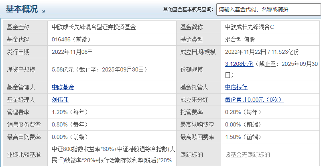Open the 刘伟伟 fund manager profile link

click(x=60, y=100)
